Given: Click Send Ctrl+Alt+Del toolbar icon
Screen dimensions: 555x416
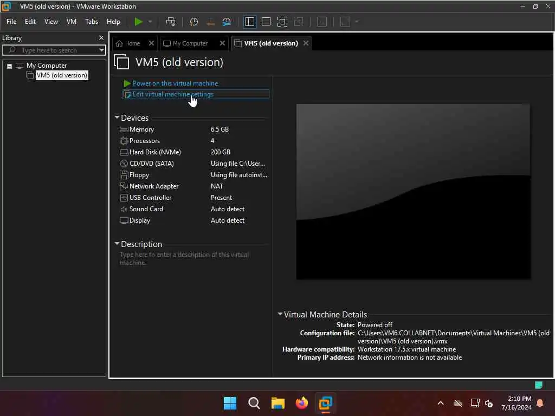Looking at the screenshot, I should point(171,22).
